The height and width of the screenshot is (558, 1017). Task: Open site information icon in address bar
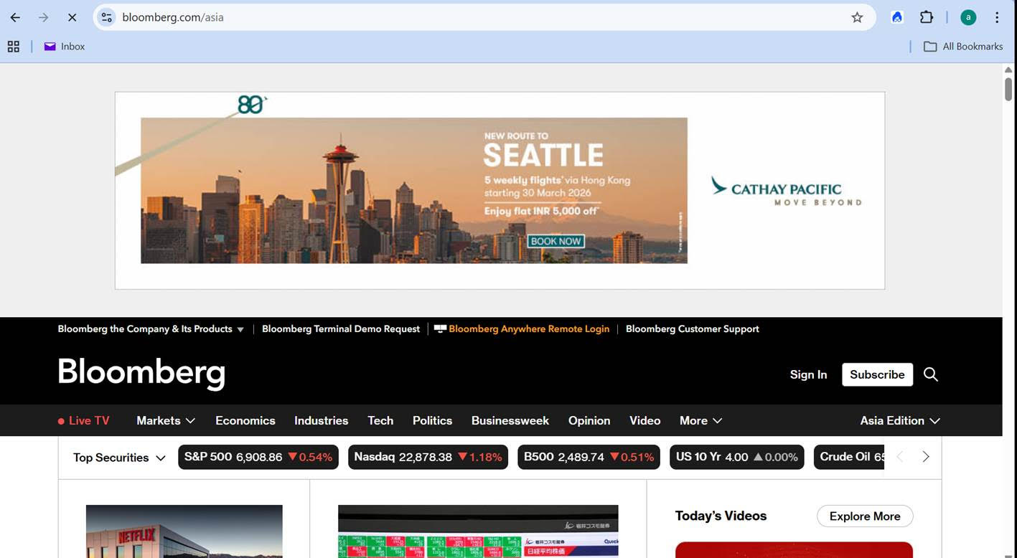106,17
